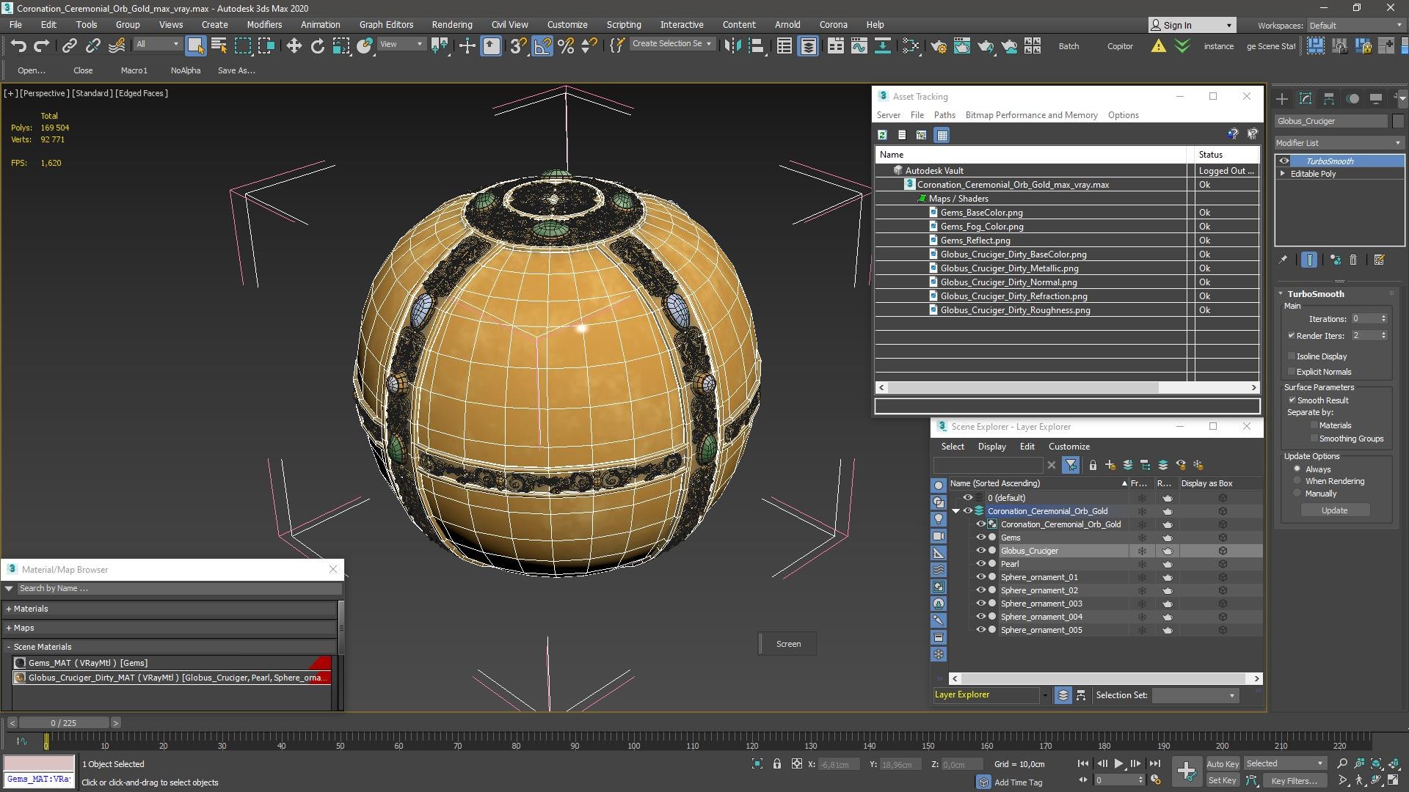Click the lock icon in Scene Explorer toolbar
The image size is (1409, 792).
coord(1093,465)
